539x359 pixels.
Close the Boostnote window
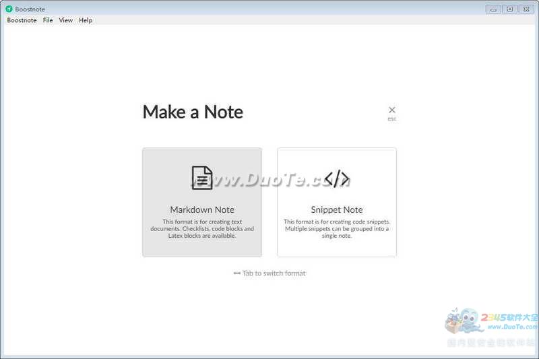[x=526, y=9]
